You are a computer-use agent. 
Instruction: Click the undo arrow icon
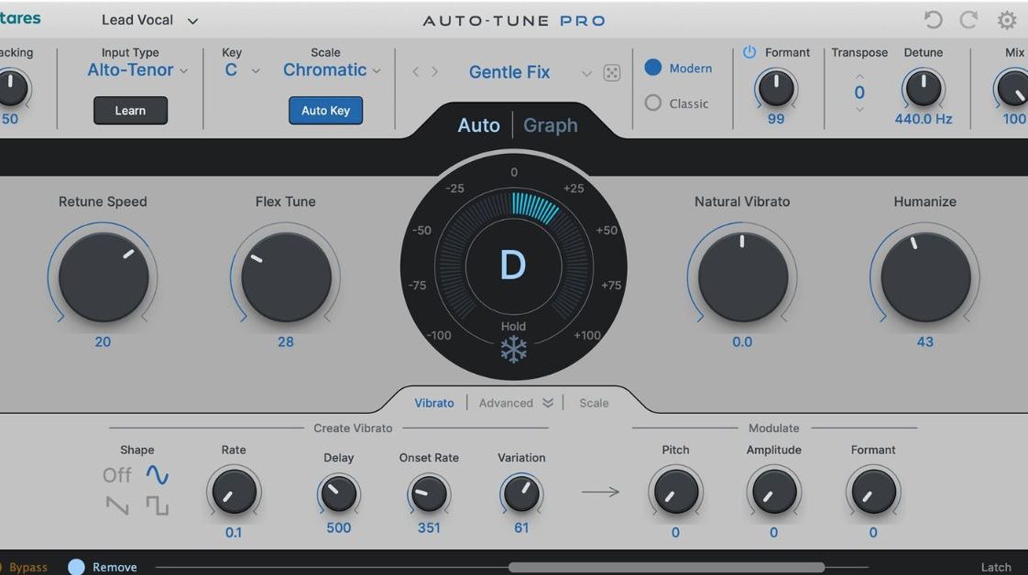(x=933, y=20)
